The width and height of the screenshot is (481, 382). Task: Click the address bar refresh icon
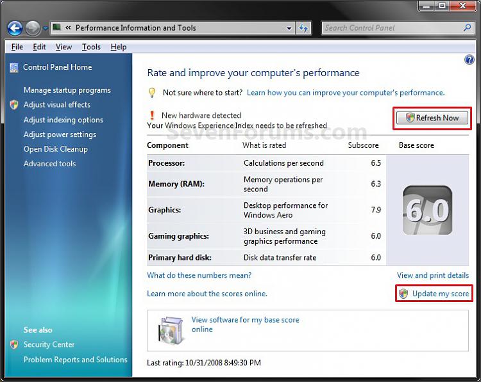pos(303,28)
